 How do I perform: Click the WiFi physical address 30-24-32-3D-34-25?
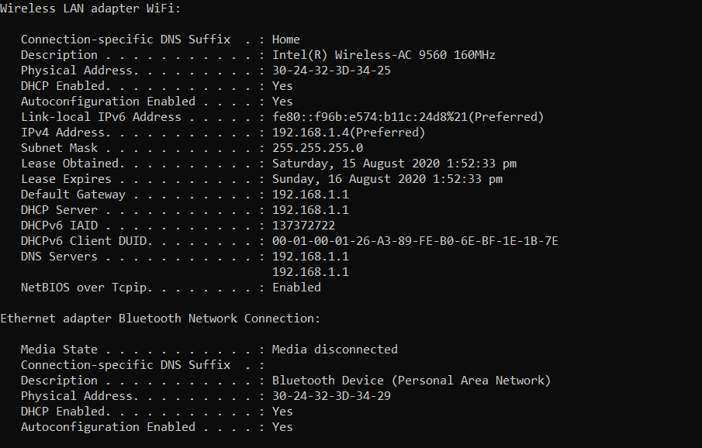331,71
